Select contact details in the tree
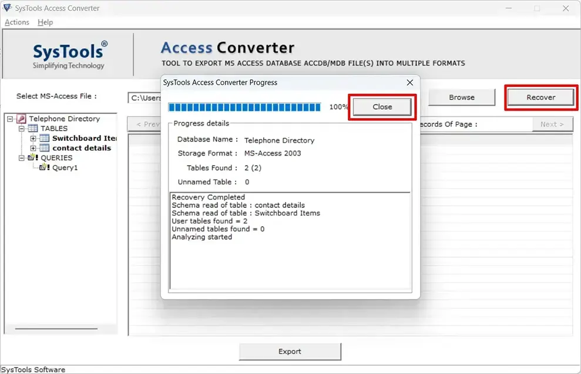This screenshot has width=581, height=374. pos(82,148)
